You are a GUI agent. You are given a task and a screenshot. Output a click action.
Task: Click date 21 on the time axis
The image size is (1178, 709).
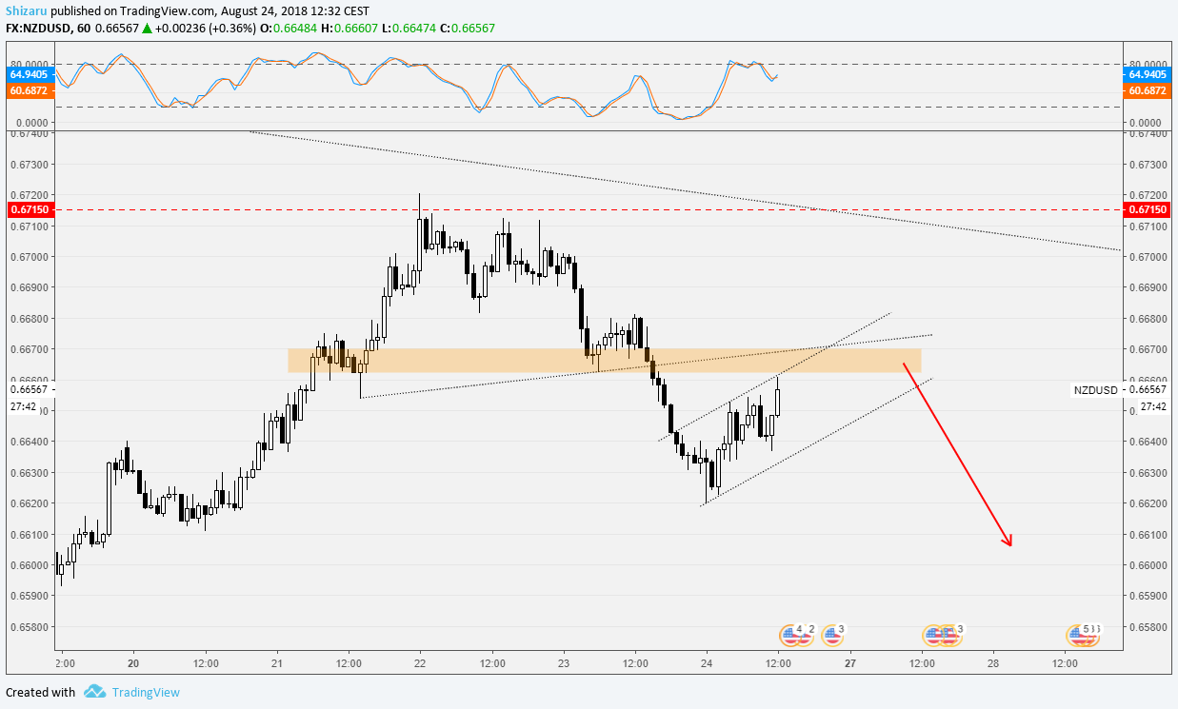click(277, 662)
